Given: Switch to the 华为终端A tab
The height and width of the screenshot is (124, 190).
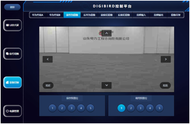Looking at the screenshot, I should click(x=37, y=15).
